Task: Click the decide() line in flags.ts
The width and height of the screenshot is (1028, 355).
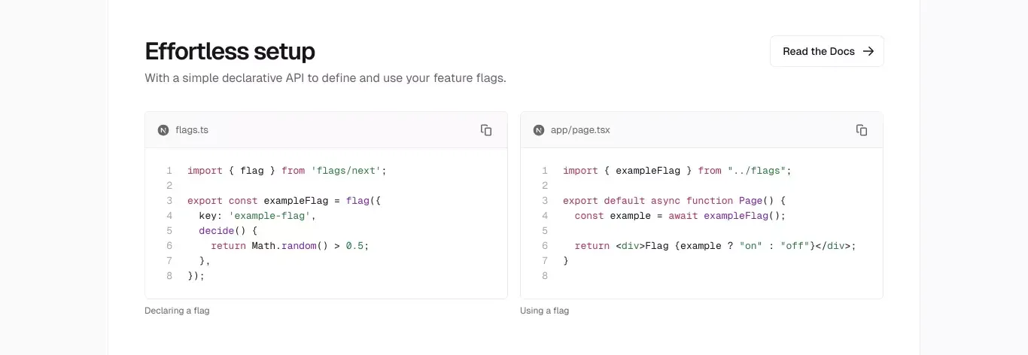Action: pyautogui.click(x=228, y=231)
